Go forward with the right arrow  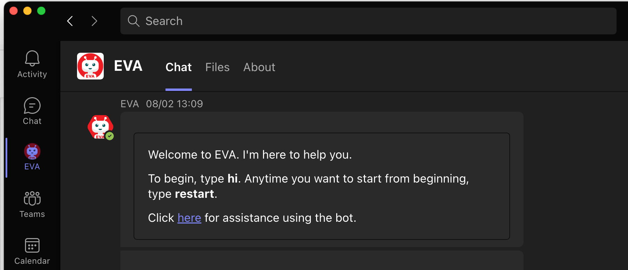pyautogui.click(x=94, y=21)
